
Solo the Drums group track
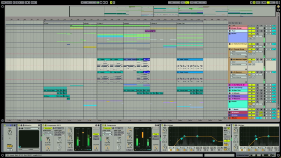tap(258, 34)
